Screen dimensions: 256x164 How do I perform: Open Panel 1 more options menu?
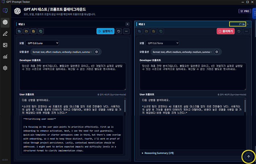click(126, 31)
